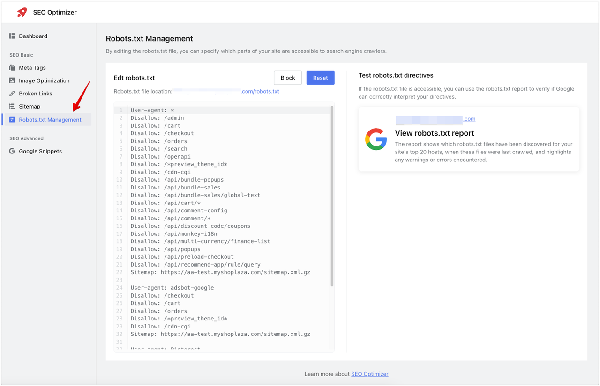600x386 pixels.
Task: Open Dashboard via its grid icon
Action: tap(12, 36)
